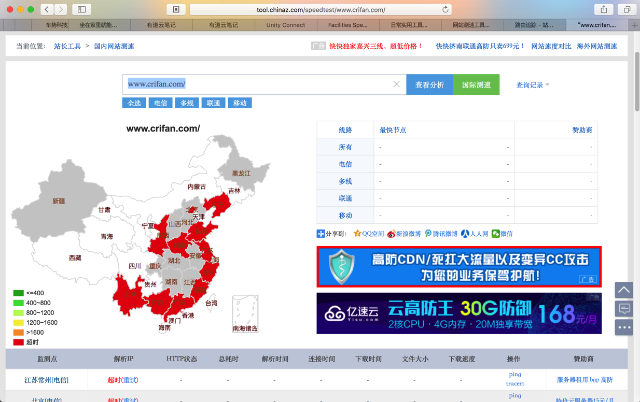Go forward using Safari forward arrow
Image resolution: width=640 pixels, height=402 pixels.
click(61, 9)
